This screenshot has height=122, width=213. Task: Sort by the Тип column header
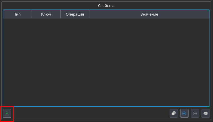click(x=18, y=14)
